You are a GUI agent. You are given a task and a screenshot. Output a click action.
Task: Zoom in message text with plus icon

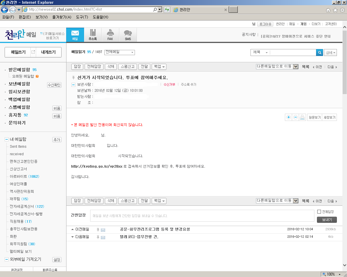pyautogui.click(x=288, y=117)
